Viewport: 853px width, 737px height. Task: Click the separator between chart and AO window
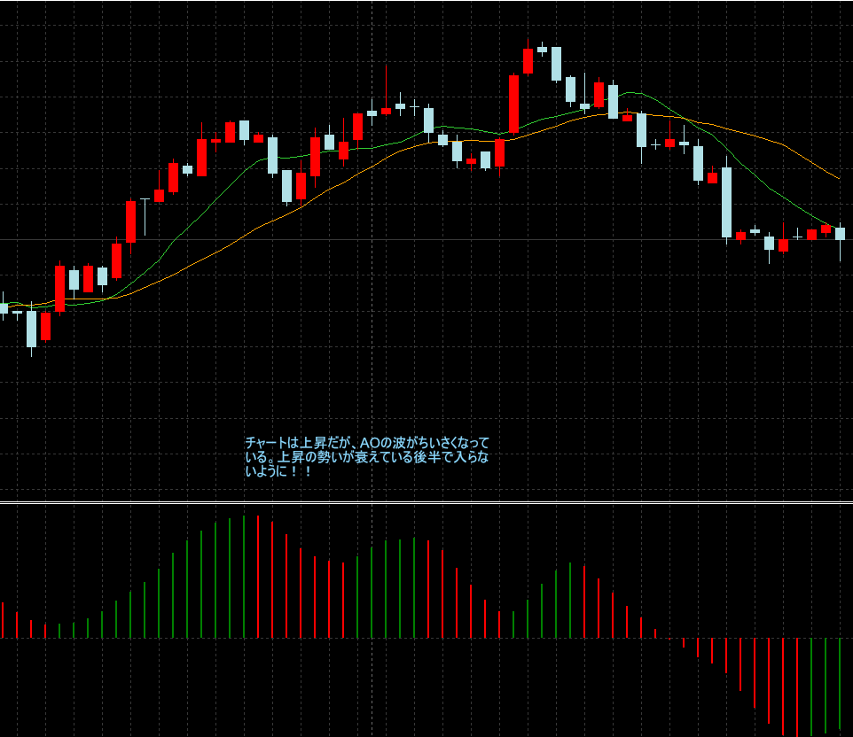426,503
